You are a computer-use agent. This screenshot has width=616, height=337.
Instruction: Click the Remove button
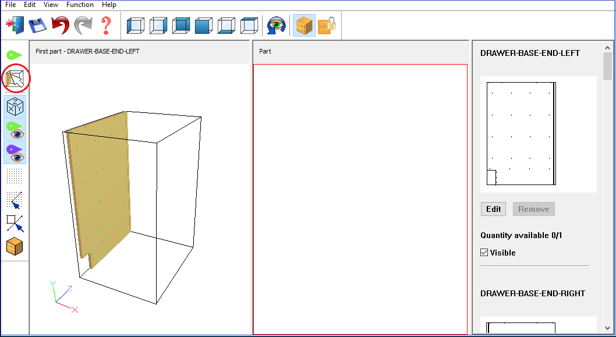point(533,209)
